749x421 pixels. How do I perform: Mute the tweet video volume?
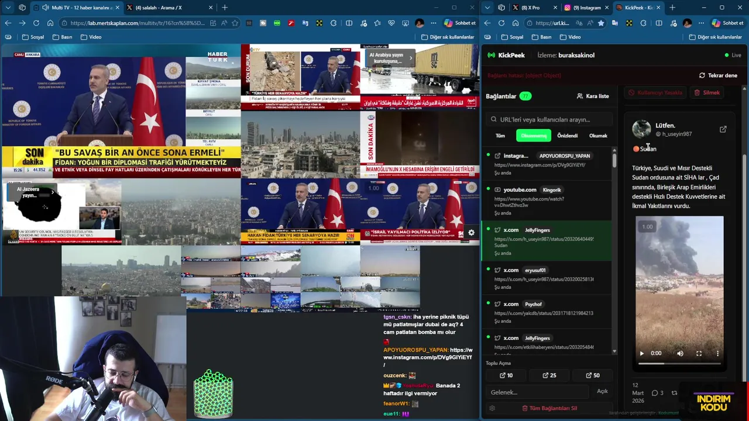pos(680,353)
